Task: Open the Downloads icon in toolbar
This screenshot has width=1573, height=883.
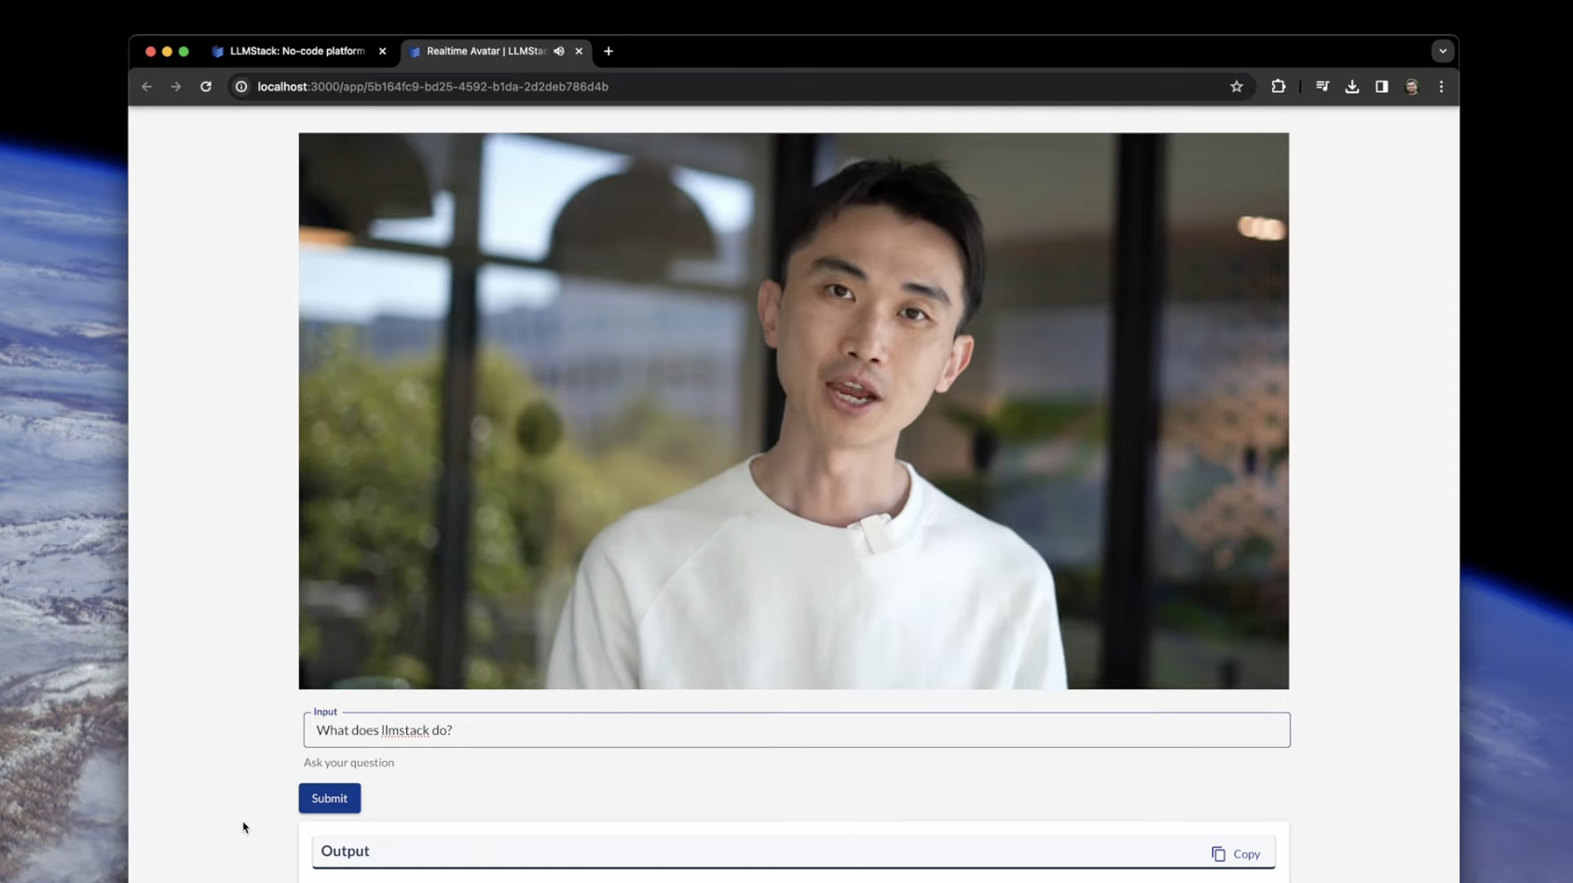Action: pyautogui.click(x=1350, y=86)
